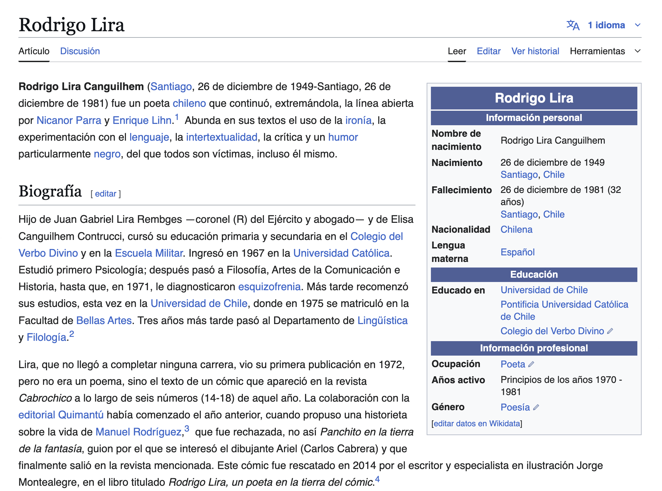Click footnote reference 1 after Enrique Lihn
This screenshot has height=491, width=662.
point(177,117)
